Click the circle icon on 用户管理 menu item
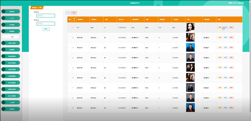The height and width of the screenshot is (121, 251). point(3,25)
